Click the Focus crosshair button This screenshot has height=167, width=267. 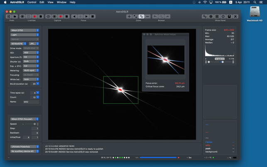click(x=80, y=16)
